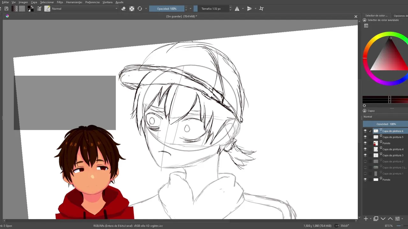Duplicate the layer with the copy icon
Screen dimensions: 408x229
(x=376, y=219)
